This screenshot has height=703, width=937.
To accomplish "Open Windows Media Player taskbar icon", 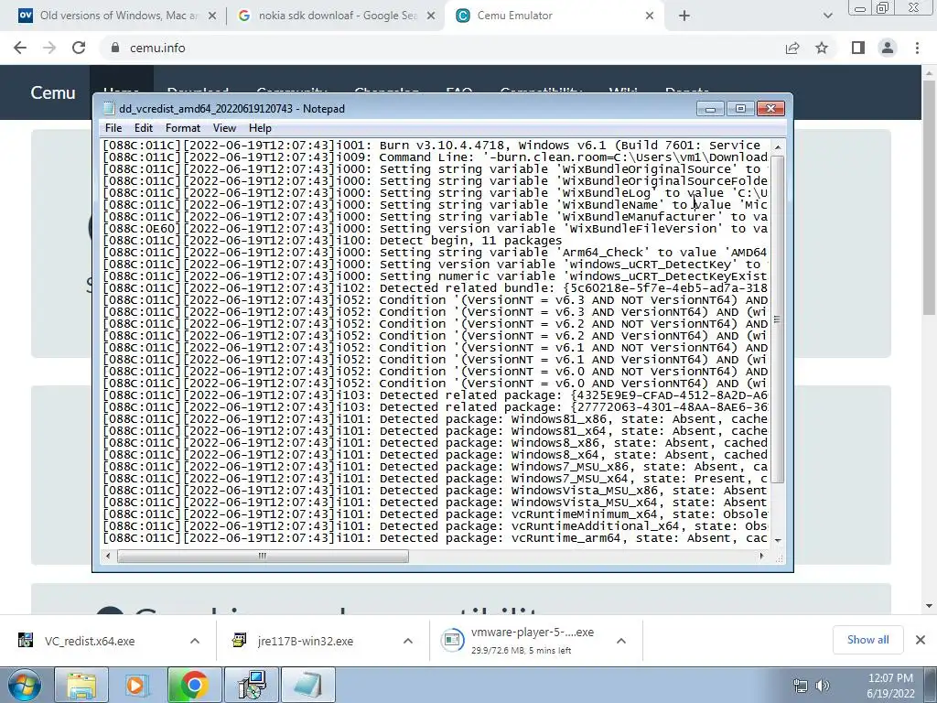I will pos(135,685).
